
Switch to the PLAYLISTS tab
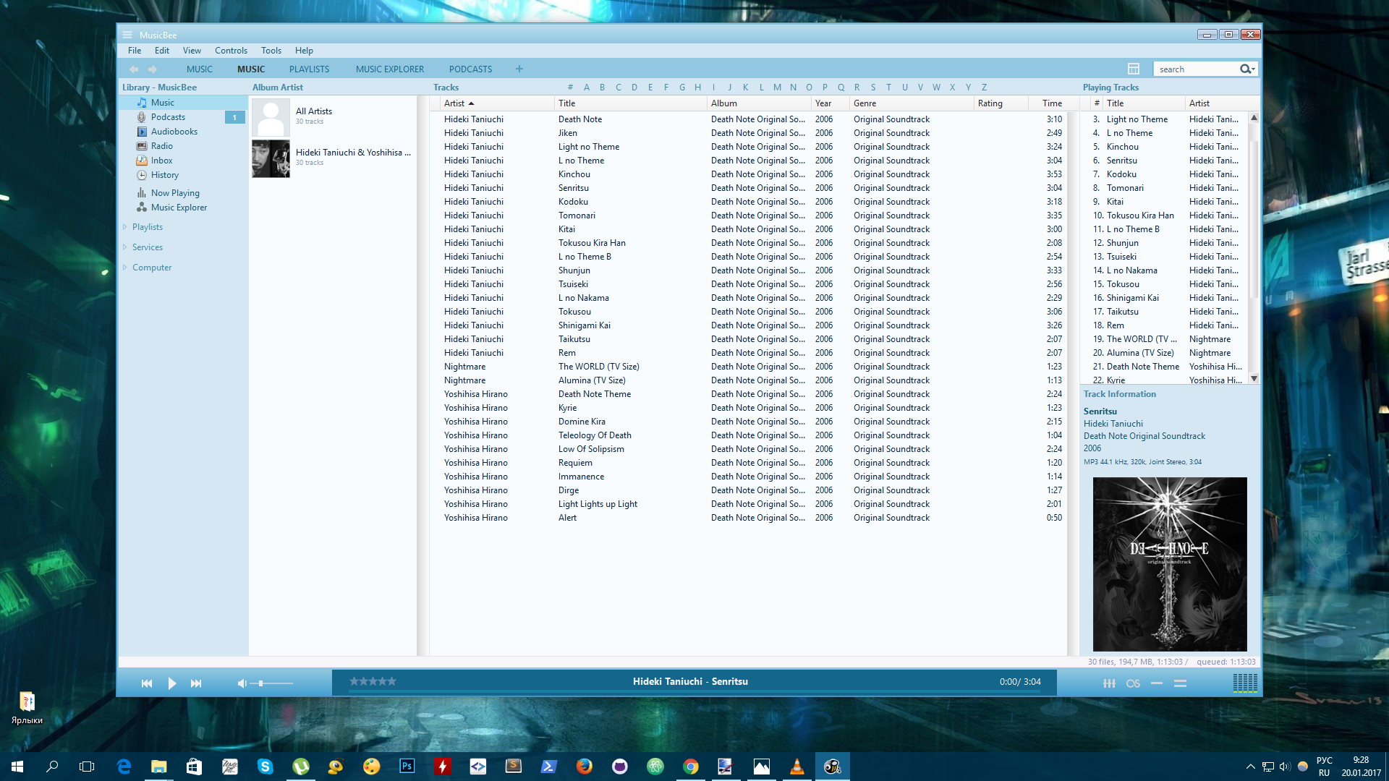tap(309, 69)
